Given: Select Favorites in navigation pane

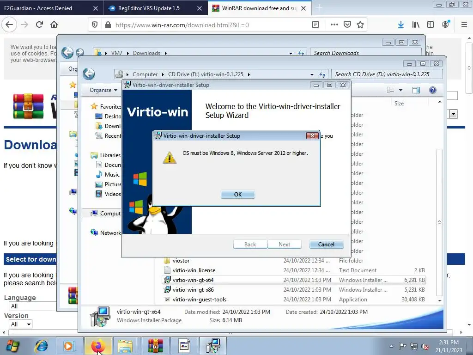Looking at the screenshot, I should click(x=110, y=107).
